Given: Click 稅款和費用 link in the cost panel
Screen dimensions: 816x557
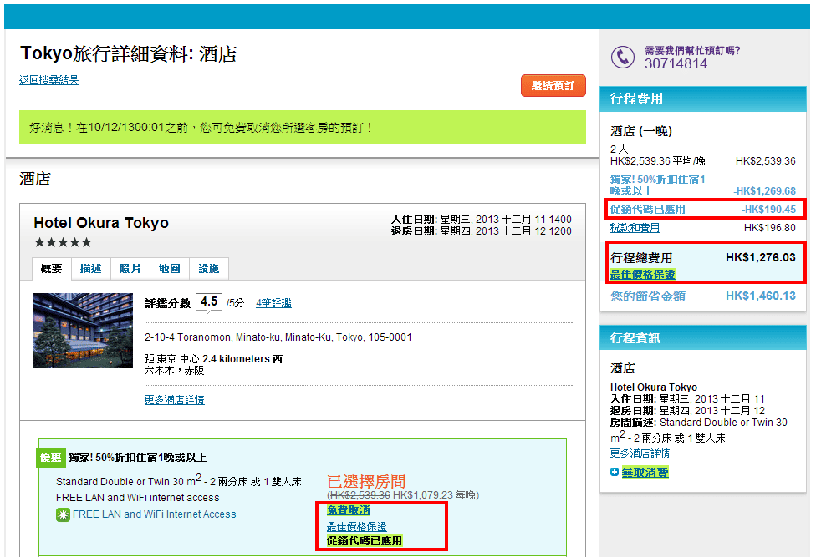Looking at the screenshot, I should click(x=635, y=228).
